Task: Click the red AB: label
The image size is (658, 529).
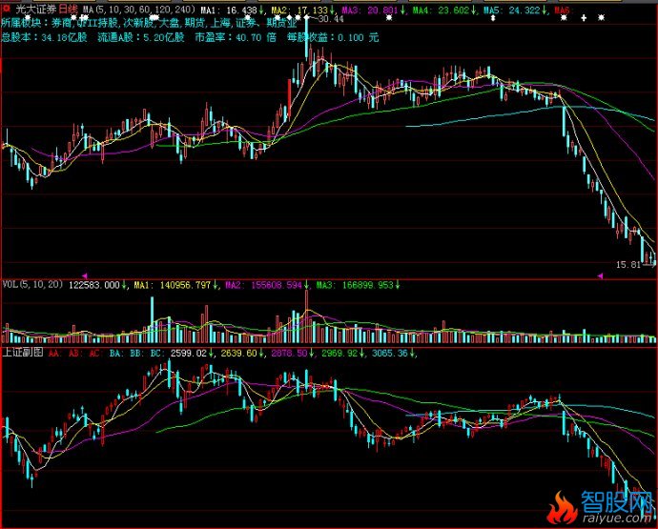Action: (74, 354)
